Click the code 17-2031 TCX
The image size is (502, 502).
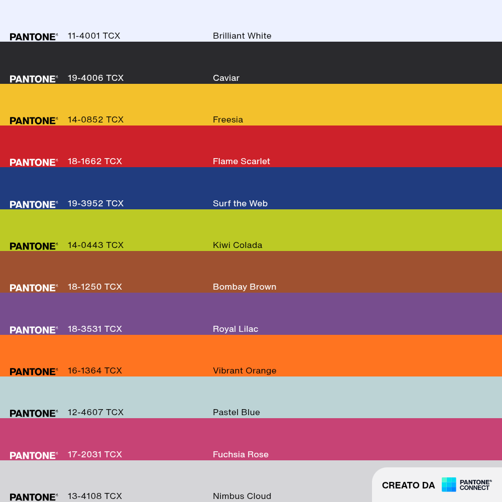click(x=95, y=455)
